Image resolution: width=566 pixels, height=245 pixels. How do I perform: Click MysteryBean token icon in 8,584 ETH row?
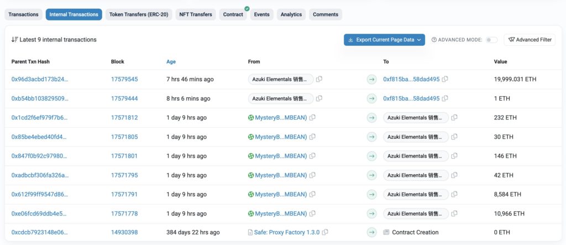251,194
